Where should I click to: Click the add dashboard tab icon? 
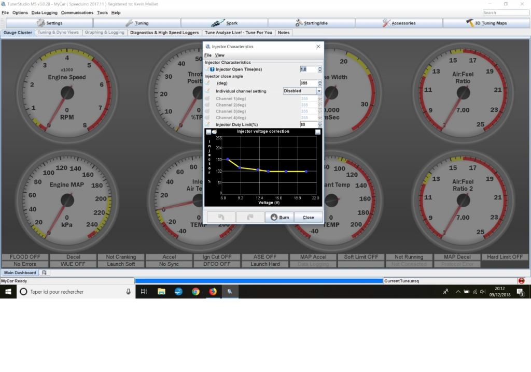[x=44, y=273]
